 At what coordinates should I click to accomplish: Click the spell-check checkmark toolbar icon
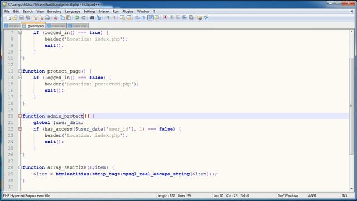[x=206, y=17]
